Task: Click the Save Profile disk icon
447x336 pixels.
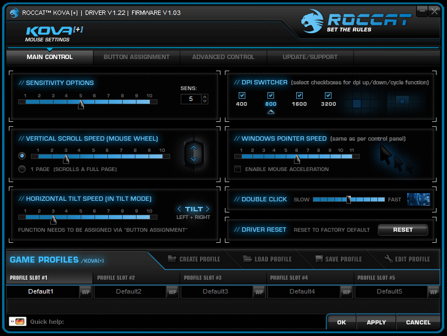Action: [319, 259]
